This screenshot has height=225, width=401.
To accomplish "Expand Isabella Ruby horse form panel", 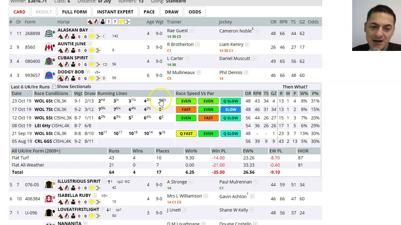I will click(60, 202).
